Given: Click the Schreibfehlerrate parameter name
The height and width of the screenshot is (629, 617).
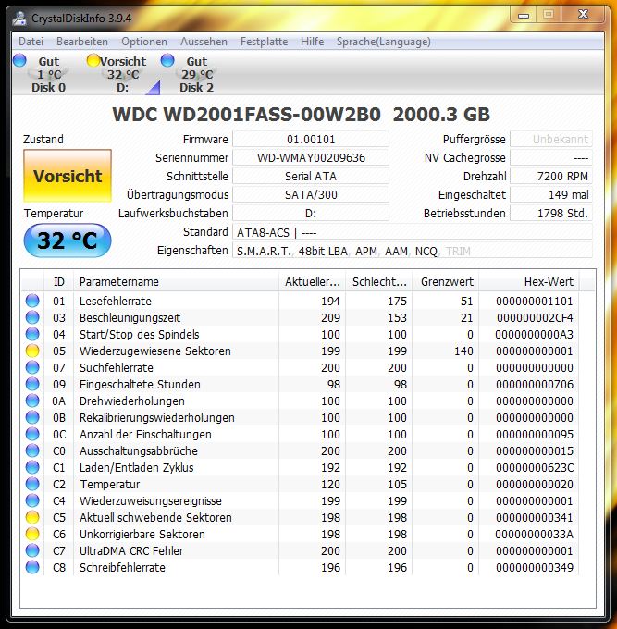Looking at the screenshot, I should pyautogui.click(x=122, y=568).
